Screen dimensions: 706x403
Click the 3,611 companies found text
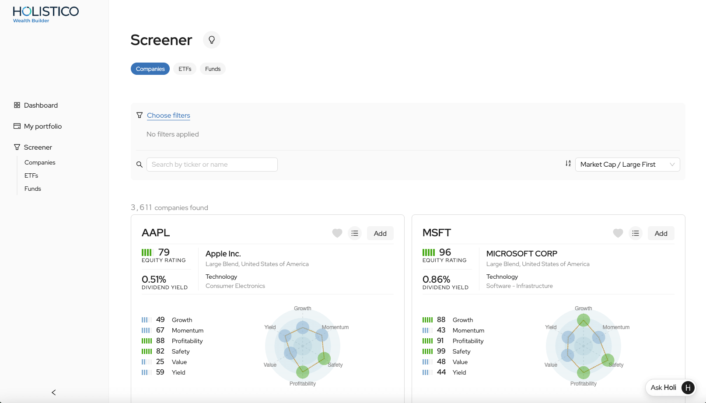169,207
